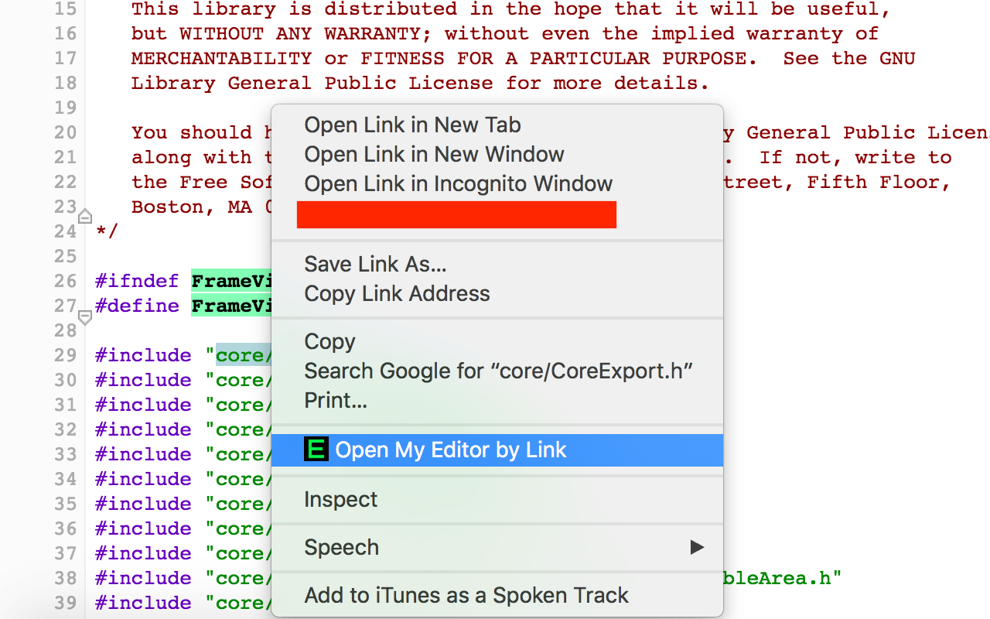
Task: Expand the Speech submenu arrow
Action: (x=697, y=547)
